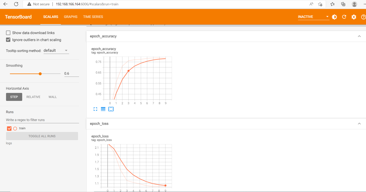This screenshot has width=366, height=192.
Task: Select the RELATIVE horizontal axis option
Action: tap(33, 97)
